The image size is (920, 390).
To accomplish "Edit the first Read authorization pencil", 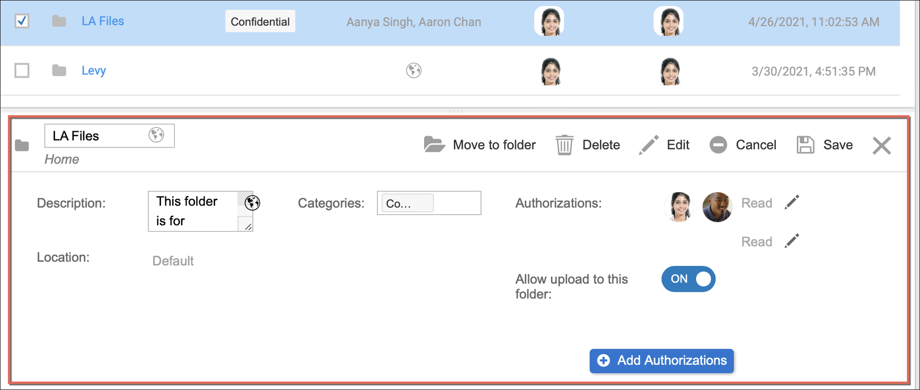I will click(792, 202).
